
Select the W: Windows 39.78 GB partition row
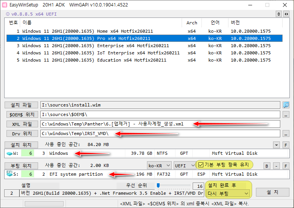coord(147,154)
